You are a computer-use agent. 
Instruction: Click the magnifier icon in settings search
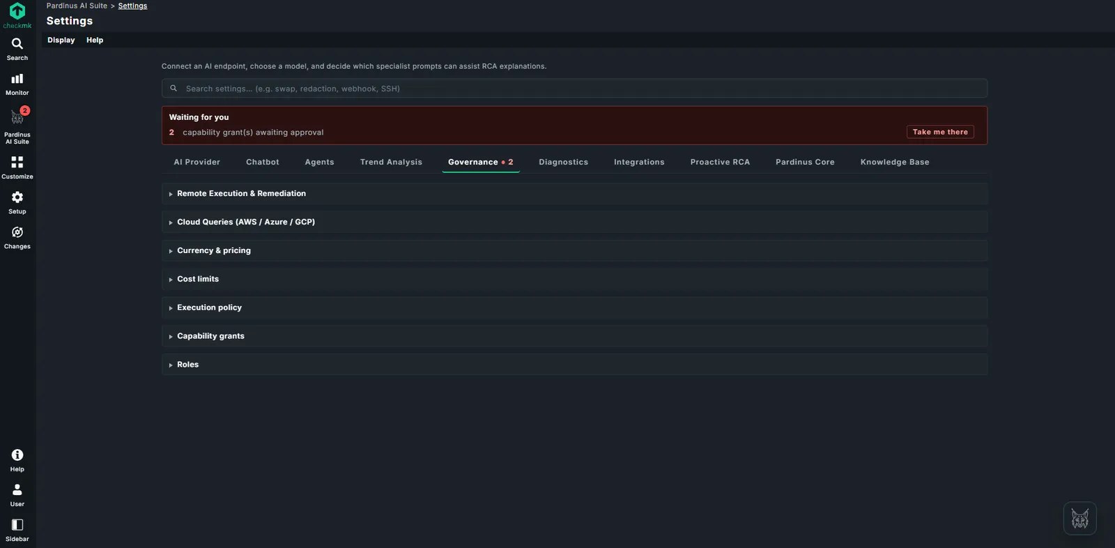[x=174, y=89]
